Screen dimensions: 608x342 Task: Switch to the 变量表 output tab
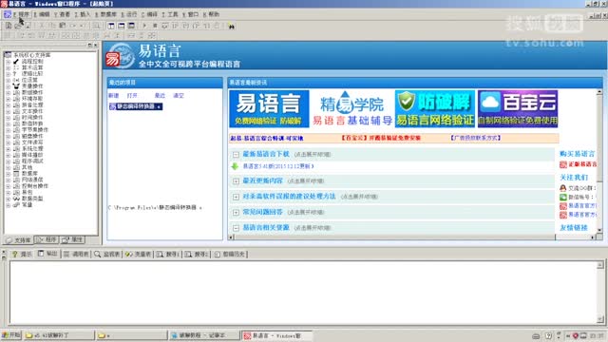click(x=138, y=254)
